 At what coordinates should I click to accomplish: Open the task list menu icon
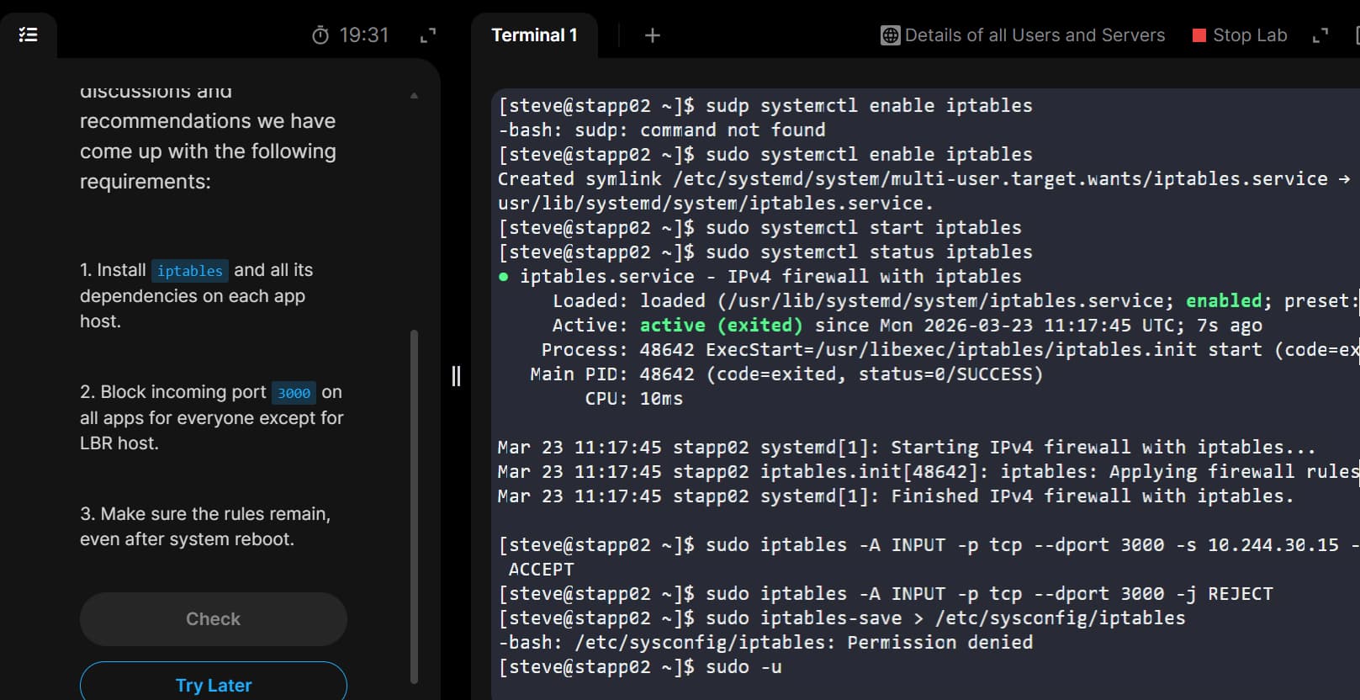(28, 34)
